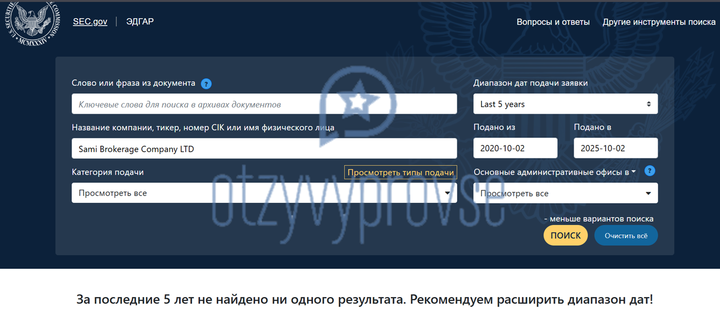This screenshot has height=313, width=720.
Task: Click меньше вариантов поиска link
Action: tap(599, 218)
